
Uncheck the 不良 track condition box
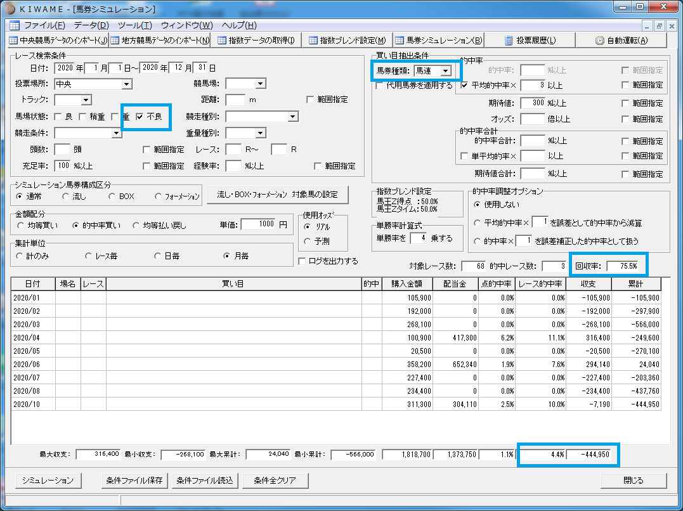140,117
